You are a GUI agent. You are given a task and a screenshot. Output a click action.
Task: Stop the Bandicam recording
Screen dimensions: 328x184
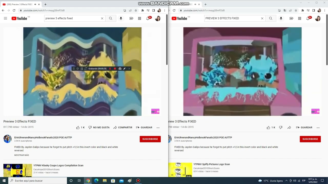[115, 69]
